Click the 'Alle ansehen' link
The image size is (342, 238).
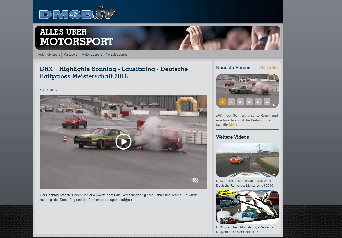pos(268,68)
